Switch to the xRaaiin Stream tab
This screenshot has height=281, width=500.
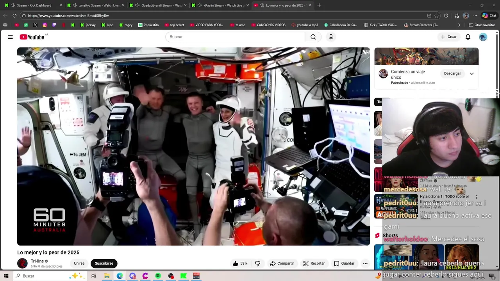click(x=220, y=5)
